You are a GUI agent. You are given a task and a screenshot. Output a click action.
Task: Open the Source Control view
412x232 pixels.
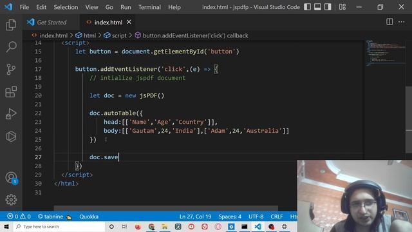pyautogui.click(x=11, y=69)
